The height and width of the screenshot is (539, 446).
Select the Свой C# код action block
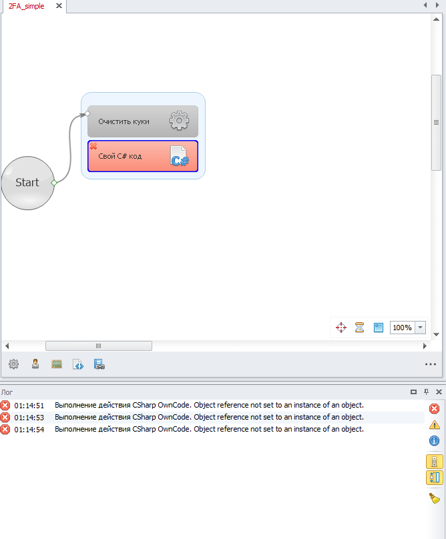point(143,156)
